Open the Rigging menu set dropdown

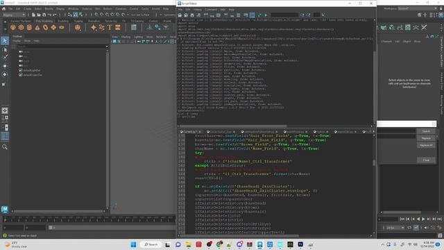pyautogui.click(x=14, y=15)
